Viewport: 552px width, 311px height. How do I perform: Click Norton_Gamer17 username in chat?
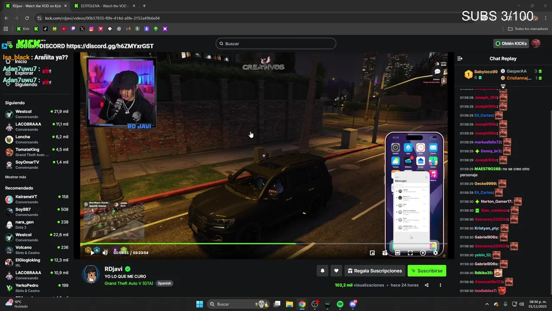pyautogui.click(x=496, y=201)
